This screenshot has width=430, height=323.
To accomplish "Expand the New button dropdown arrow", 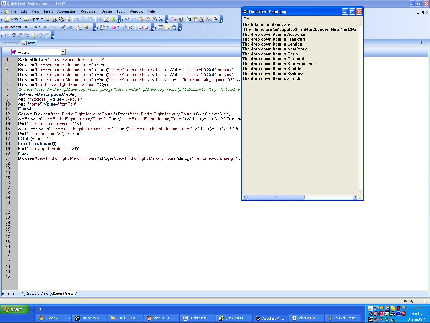I will [x=20, y=19].
